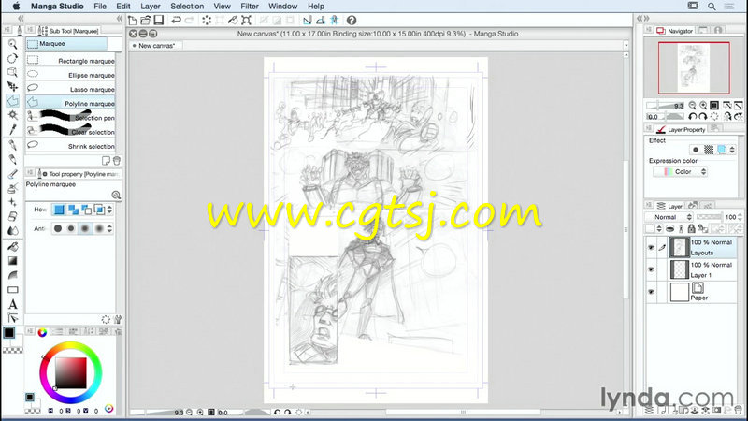Switch to the New canvas tab
Image resolution: width=748 pixels, height=421 pixels.
[155, 46]
